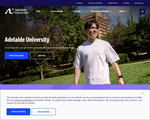Go to the Library link

pos(79,3)
